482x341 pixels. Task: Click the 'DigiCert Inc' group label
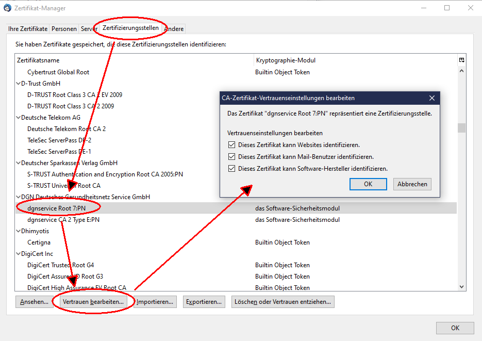(37, 254)
